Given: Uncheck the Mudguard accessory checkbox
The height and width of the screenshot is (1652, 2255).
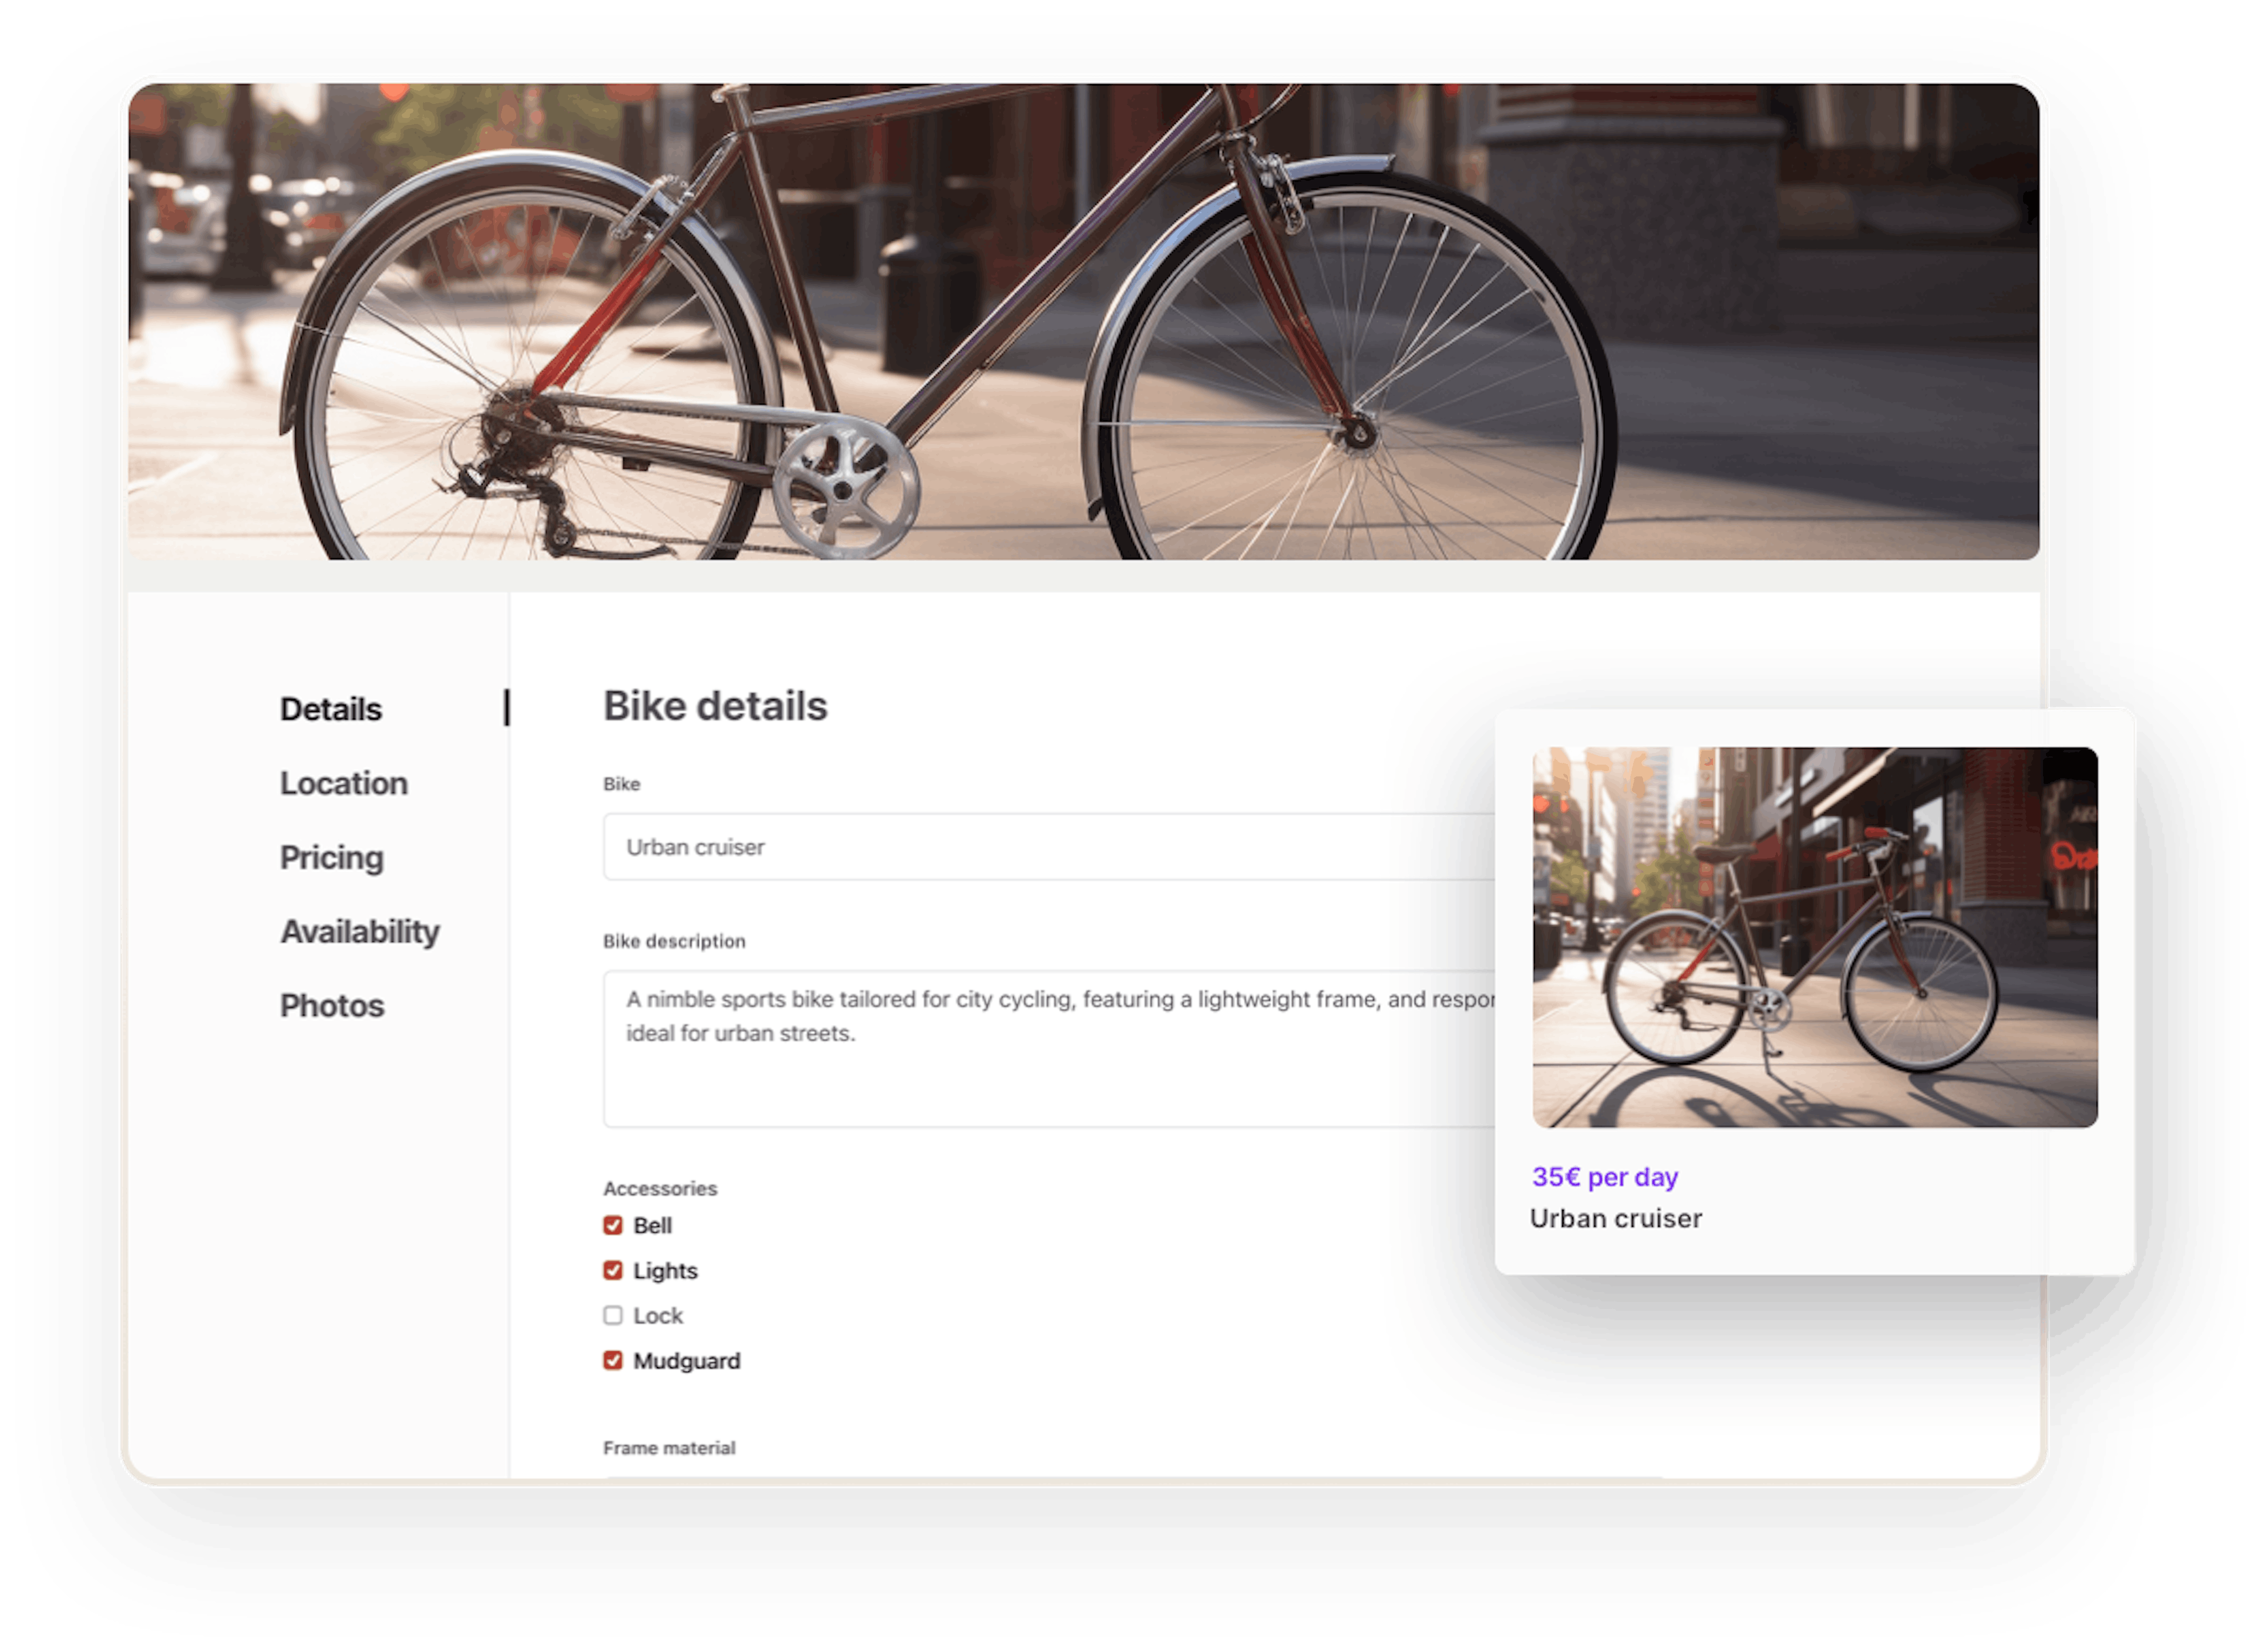Looking at the screenshot, I should (x=613, y=1361).
